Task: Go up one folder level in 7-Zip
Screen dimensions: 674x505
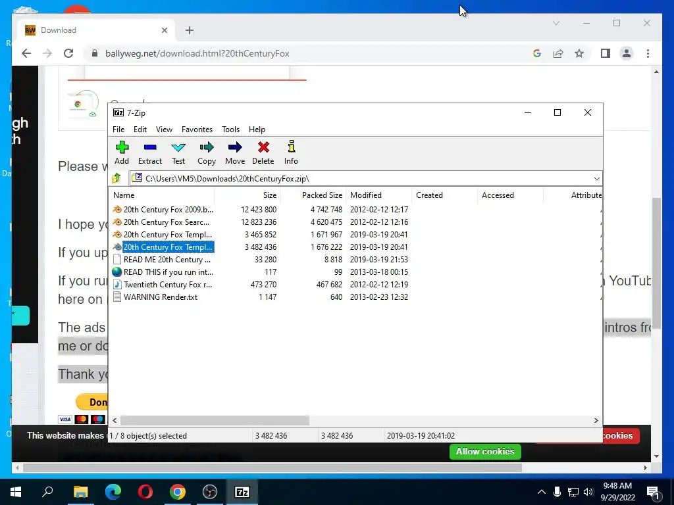Action: (x=117, y=178)
